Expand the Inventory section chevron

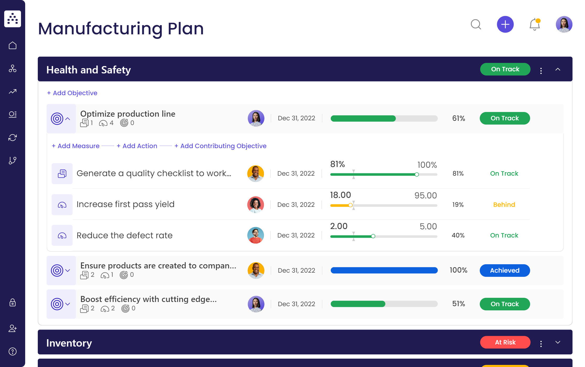pyautogui.click(x=558, y=342)
